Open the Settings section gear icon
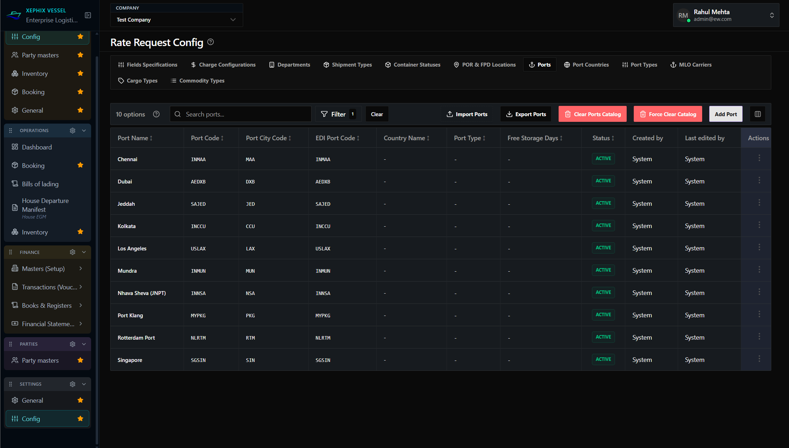789x448 pixels. click(73, 384)
